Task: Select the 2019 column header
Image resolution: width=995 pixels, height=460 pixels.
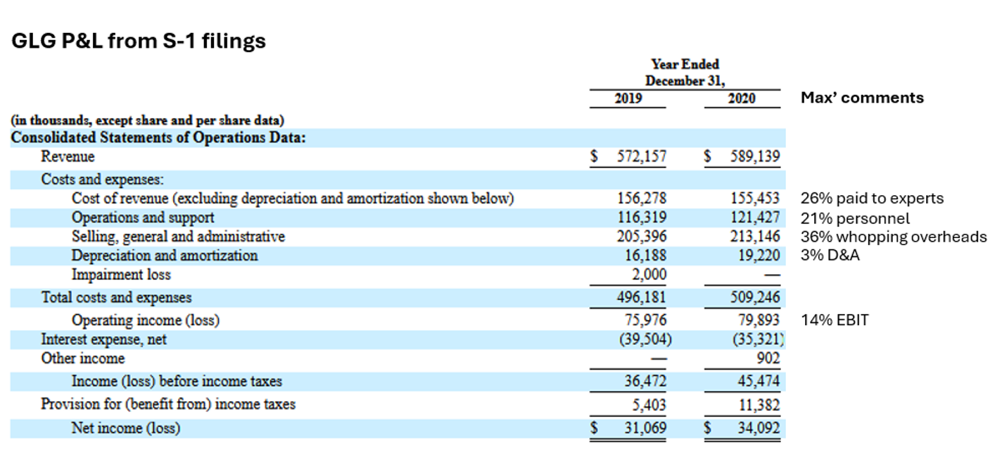Action: pyautogui.click(x=628, y=98)
